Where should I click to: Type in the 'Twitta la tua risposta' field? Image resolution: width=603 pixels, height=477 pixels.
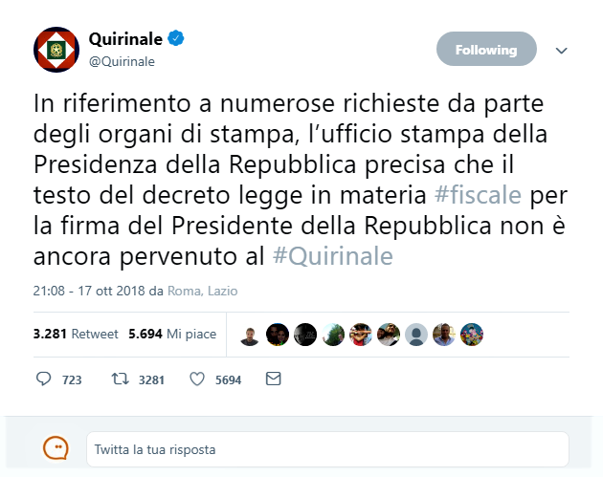tap(327, 449)
